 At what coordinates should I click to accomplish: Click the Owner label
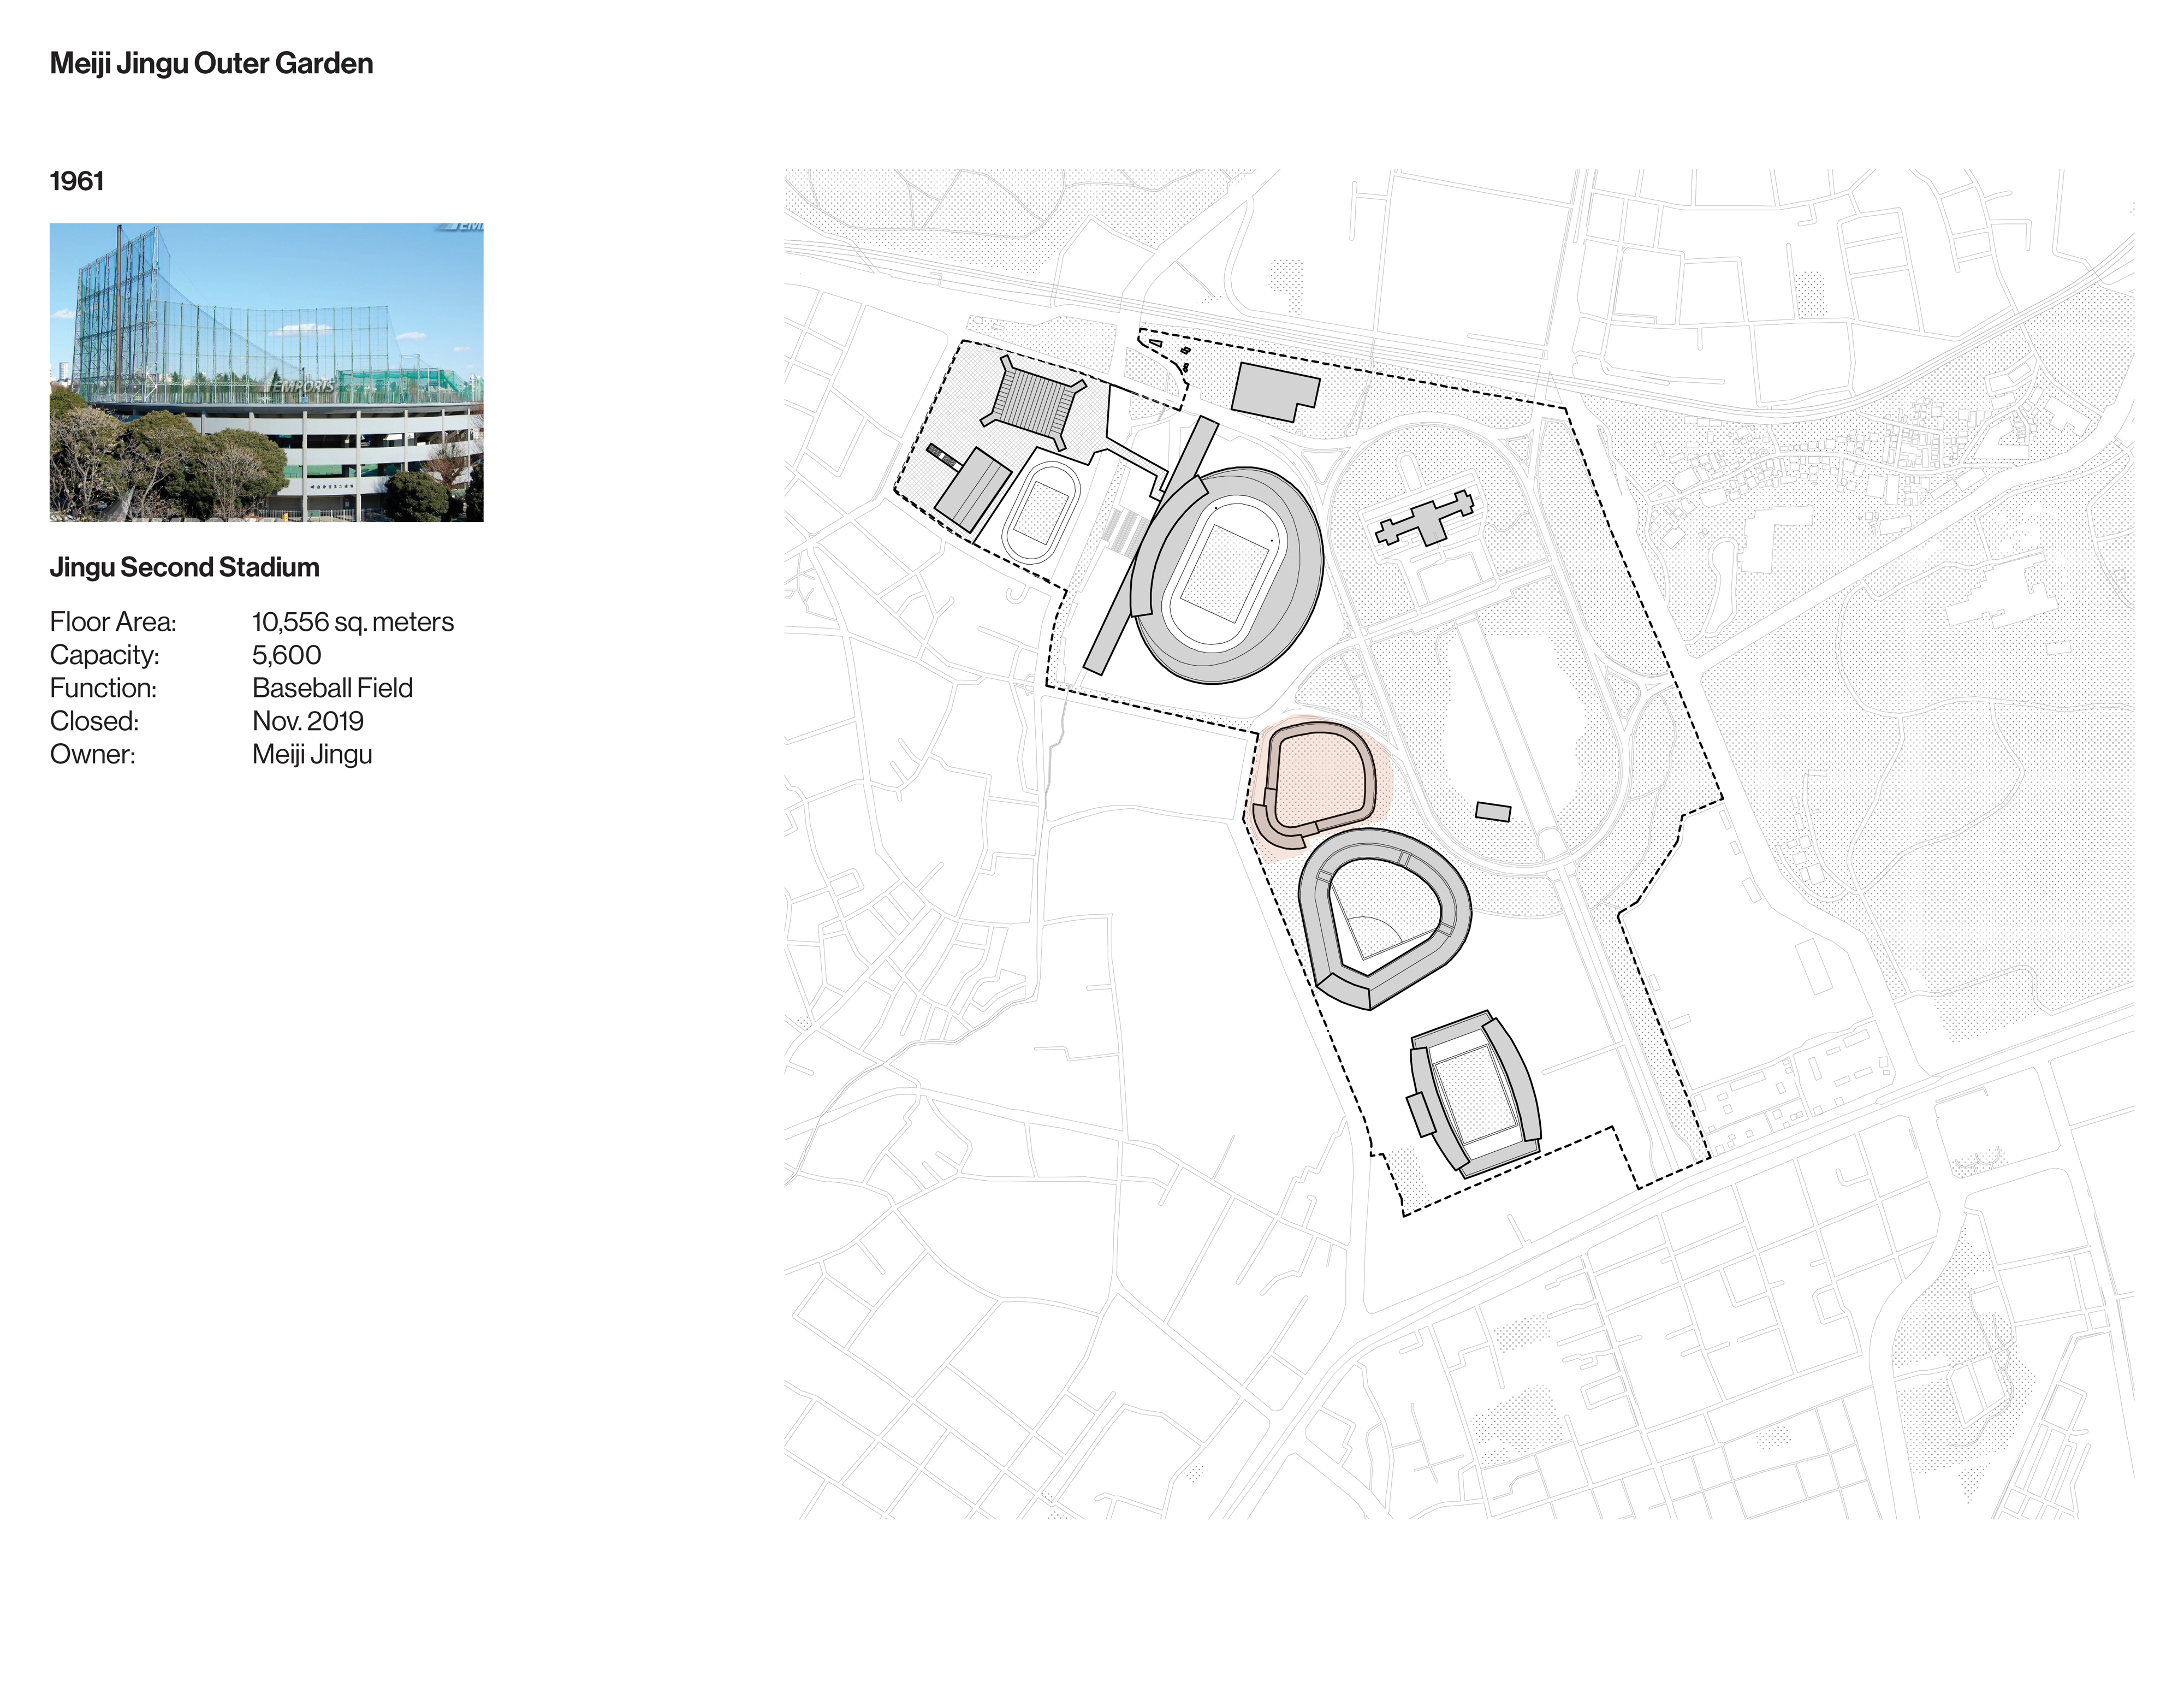92,754
